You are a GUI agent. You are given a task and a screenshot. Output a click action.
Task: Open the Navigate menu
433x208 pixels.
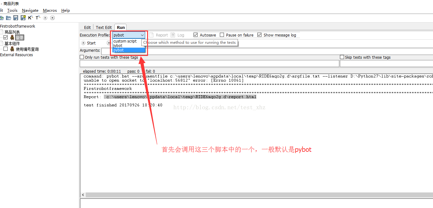tap(30, 10)
